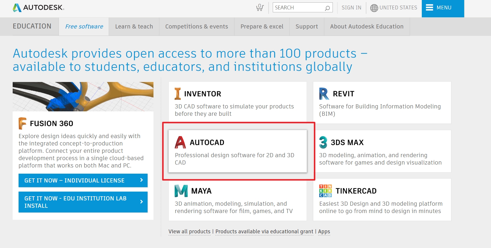Click the 'Autodesk provides open access' headline
The height and width of the screenshot is (248, 491).
click(190, 60)
